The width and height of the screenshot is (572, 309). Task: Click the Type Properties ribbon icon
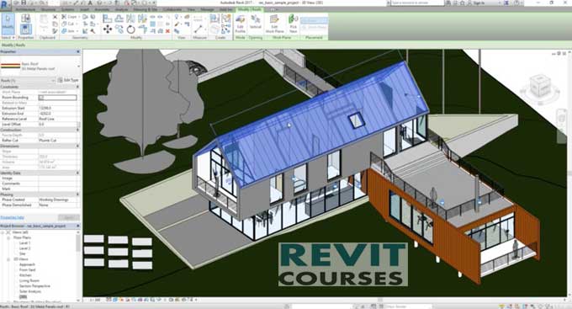click(x=25, y=18)
